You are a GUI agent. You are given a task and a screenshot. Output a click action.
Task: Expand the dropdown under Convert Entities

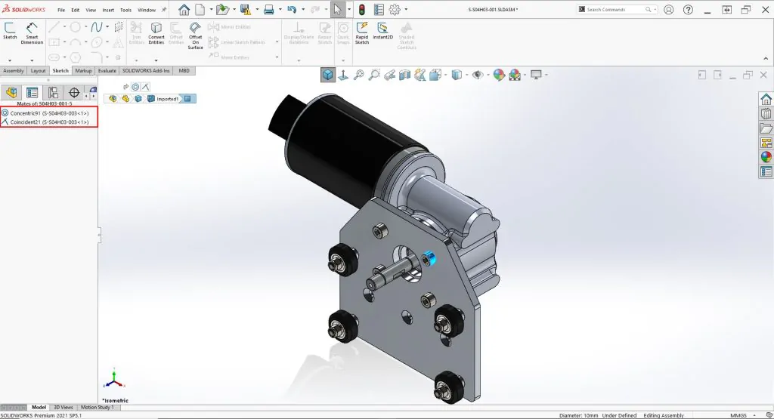(156, 60)
